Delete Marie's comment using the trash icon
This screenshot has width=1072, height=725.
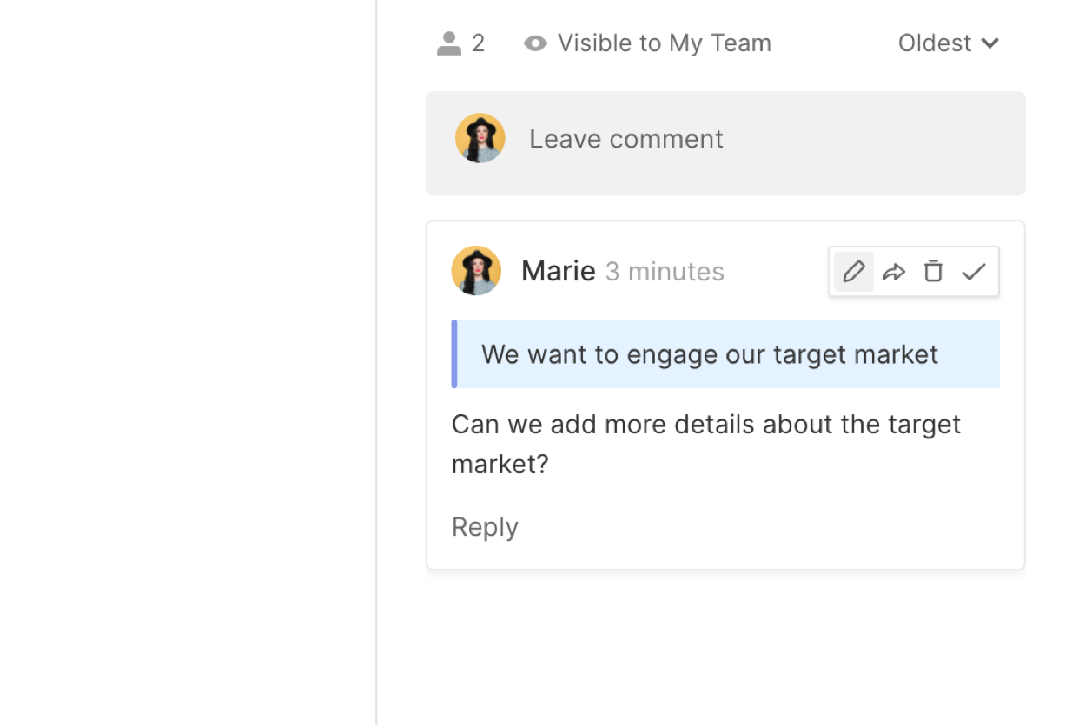(933, 272)
